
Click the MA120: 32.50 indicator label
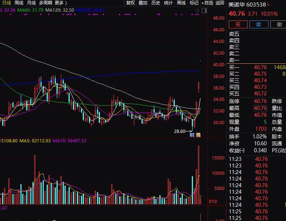[x=60, y=10]
